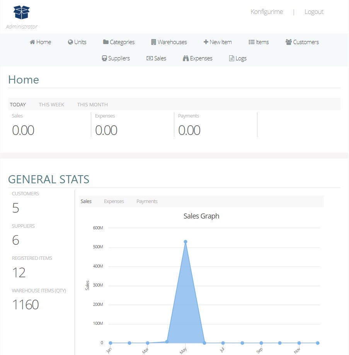Click the May peak data point
Screen dimensions: 349x355
(x=186, y=242)
